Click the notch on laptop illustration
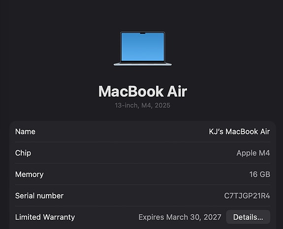This screenshot has width=283, height=229. [x=143, y=33]
